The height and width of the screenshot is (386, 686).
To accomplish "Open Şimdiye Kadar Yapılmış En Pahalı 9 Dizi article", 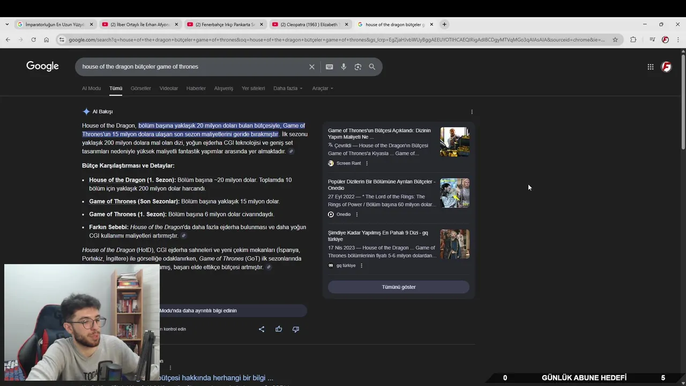I will pos(378,236).
